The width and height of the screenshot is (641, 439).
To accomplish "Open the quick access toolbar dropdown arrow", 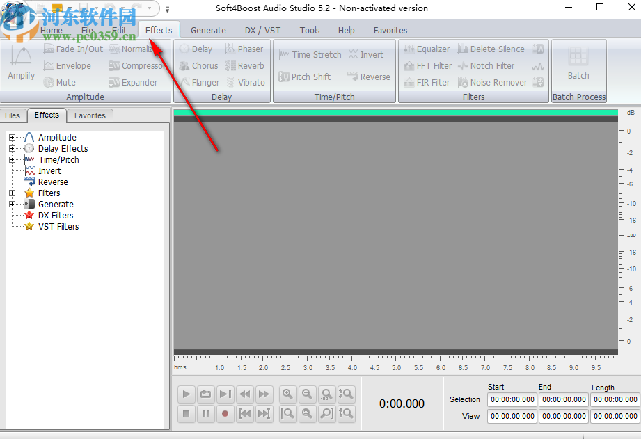I will point(167,9).
